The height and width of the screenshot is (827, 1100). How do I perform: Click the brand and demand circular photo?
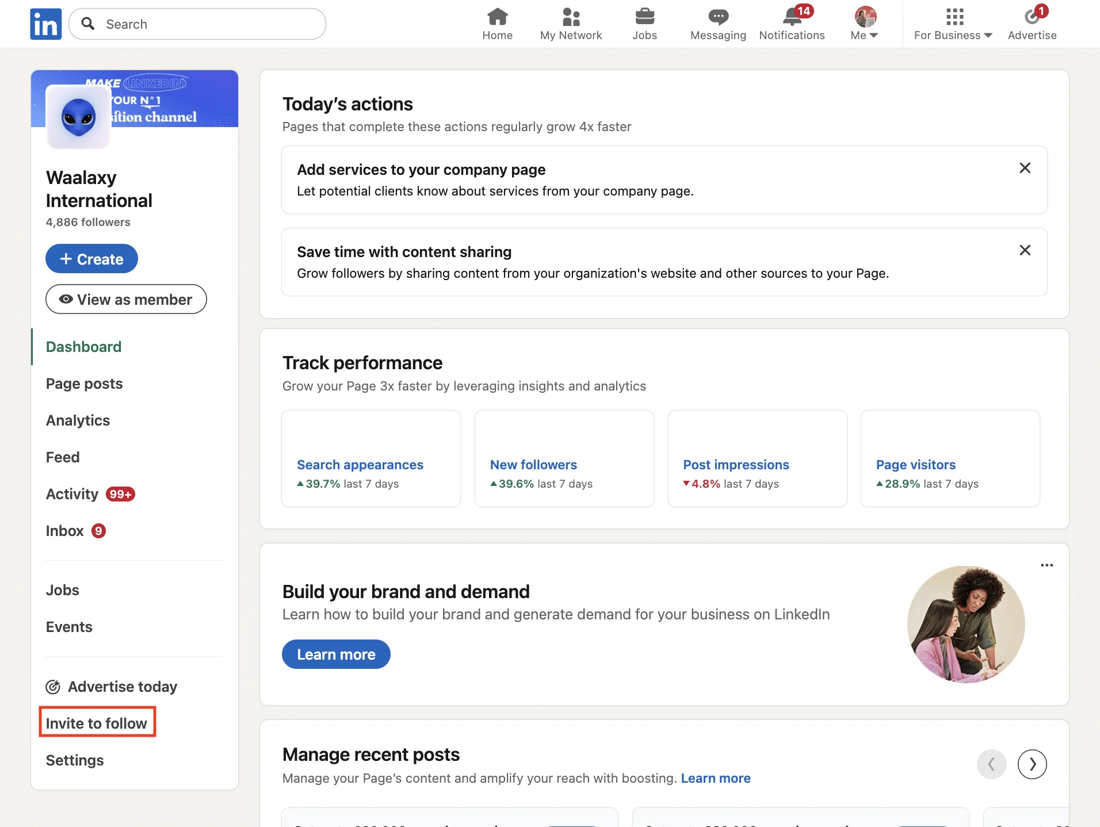click(966, 624)
